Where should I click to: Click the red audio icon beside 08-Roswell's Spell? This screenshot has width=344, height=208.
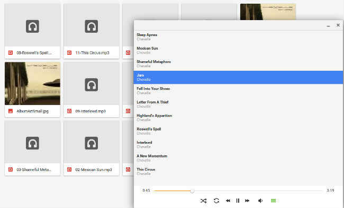pos(10,53)
